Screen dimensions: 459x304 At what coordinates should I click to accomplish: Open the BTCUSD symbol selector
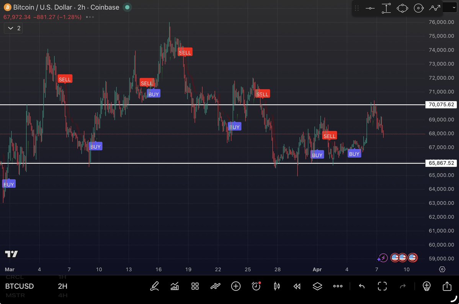[20, 286]
